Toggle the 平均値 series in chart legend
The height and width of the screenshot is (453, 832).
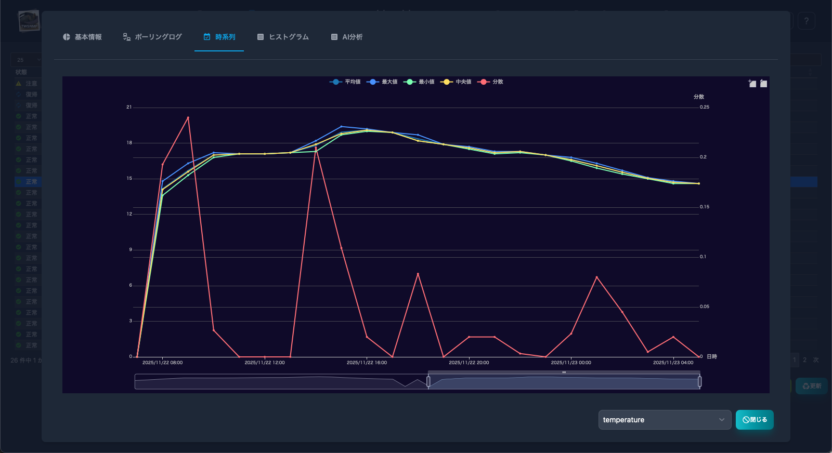coord(345,82)
